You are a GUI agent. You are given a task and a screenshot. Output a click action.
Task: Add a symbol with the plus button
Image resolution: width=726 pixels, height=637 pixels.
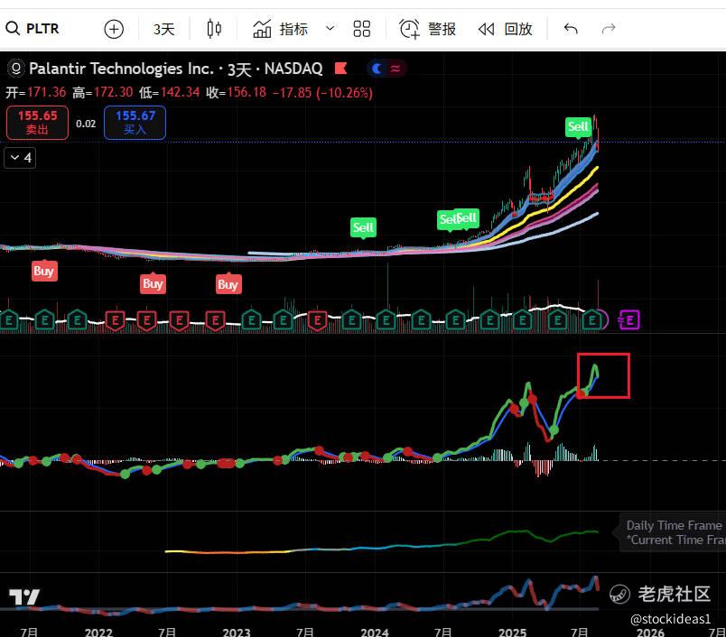click(114, 29)
